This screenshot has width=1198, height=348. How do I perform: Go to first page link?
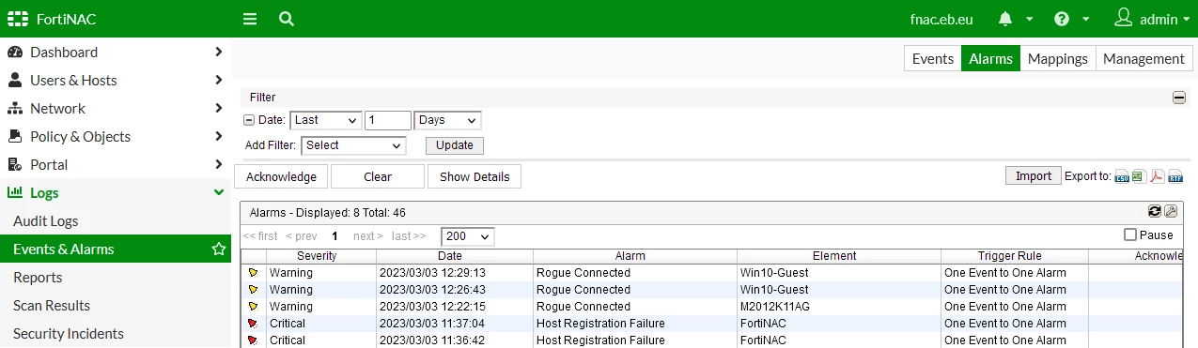[260, 236]
